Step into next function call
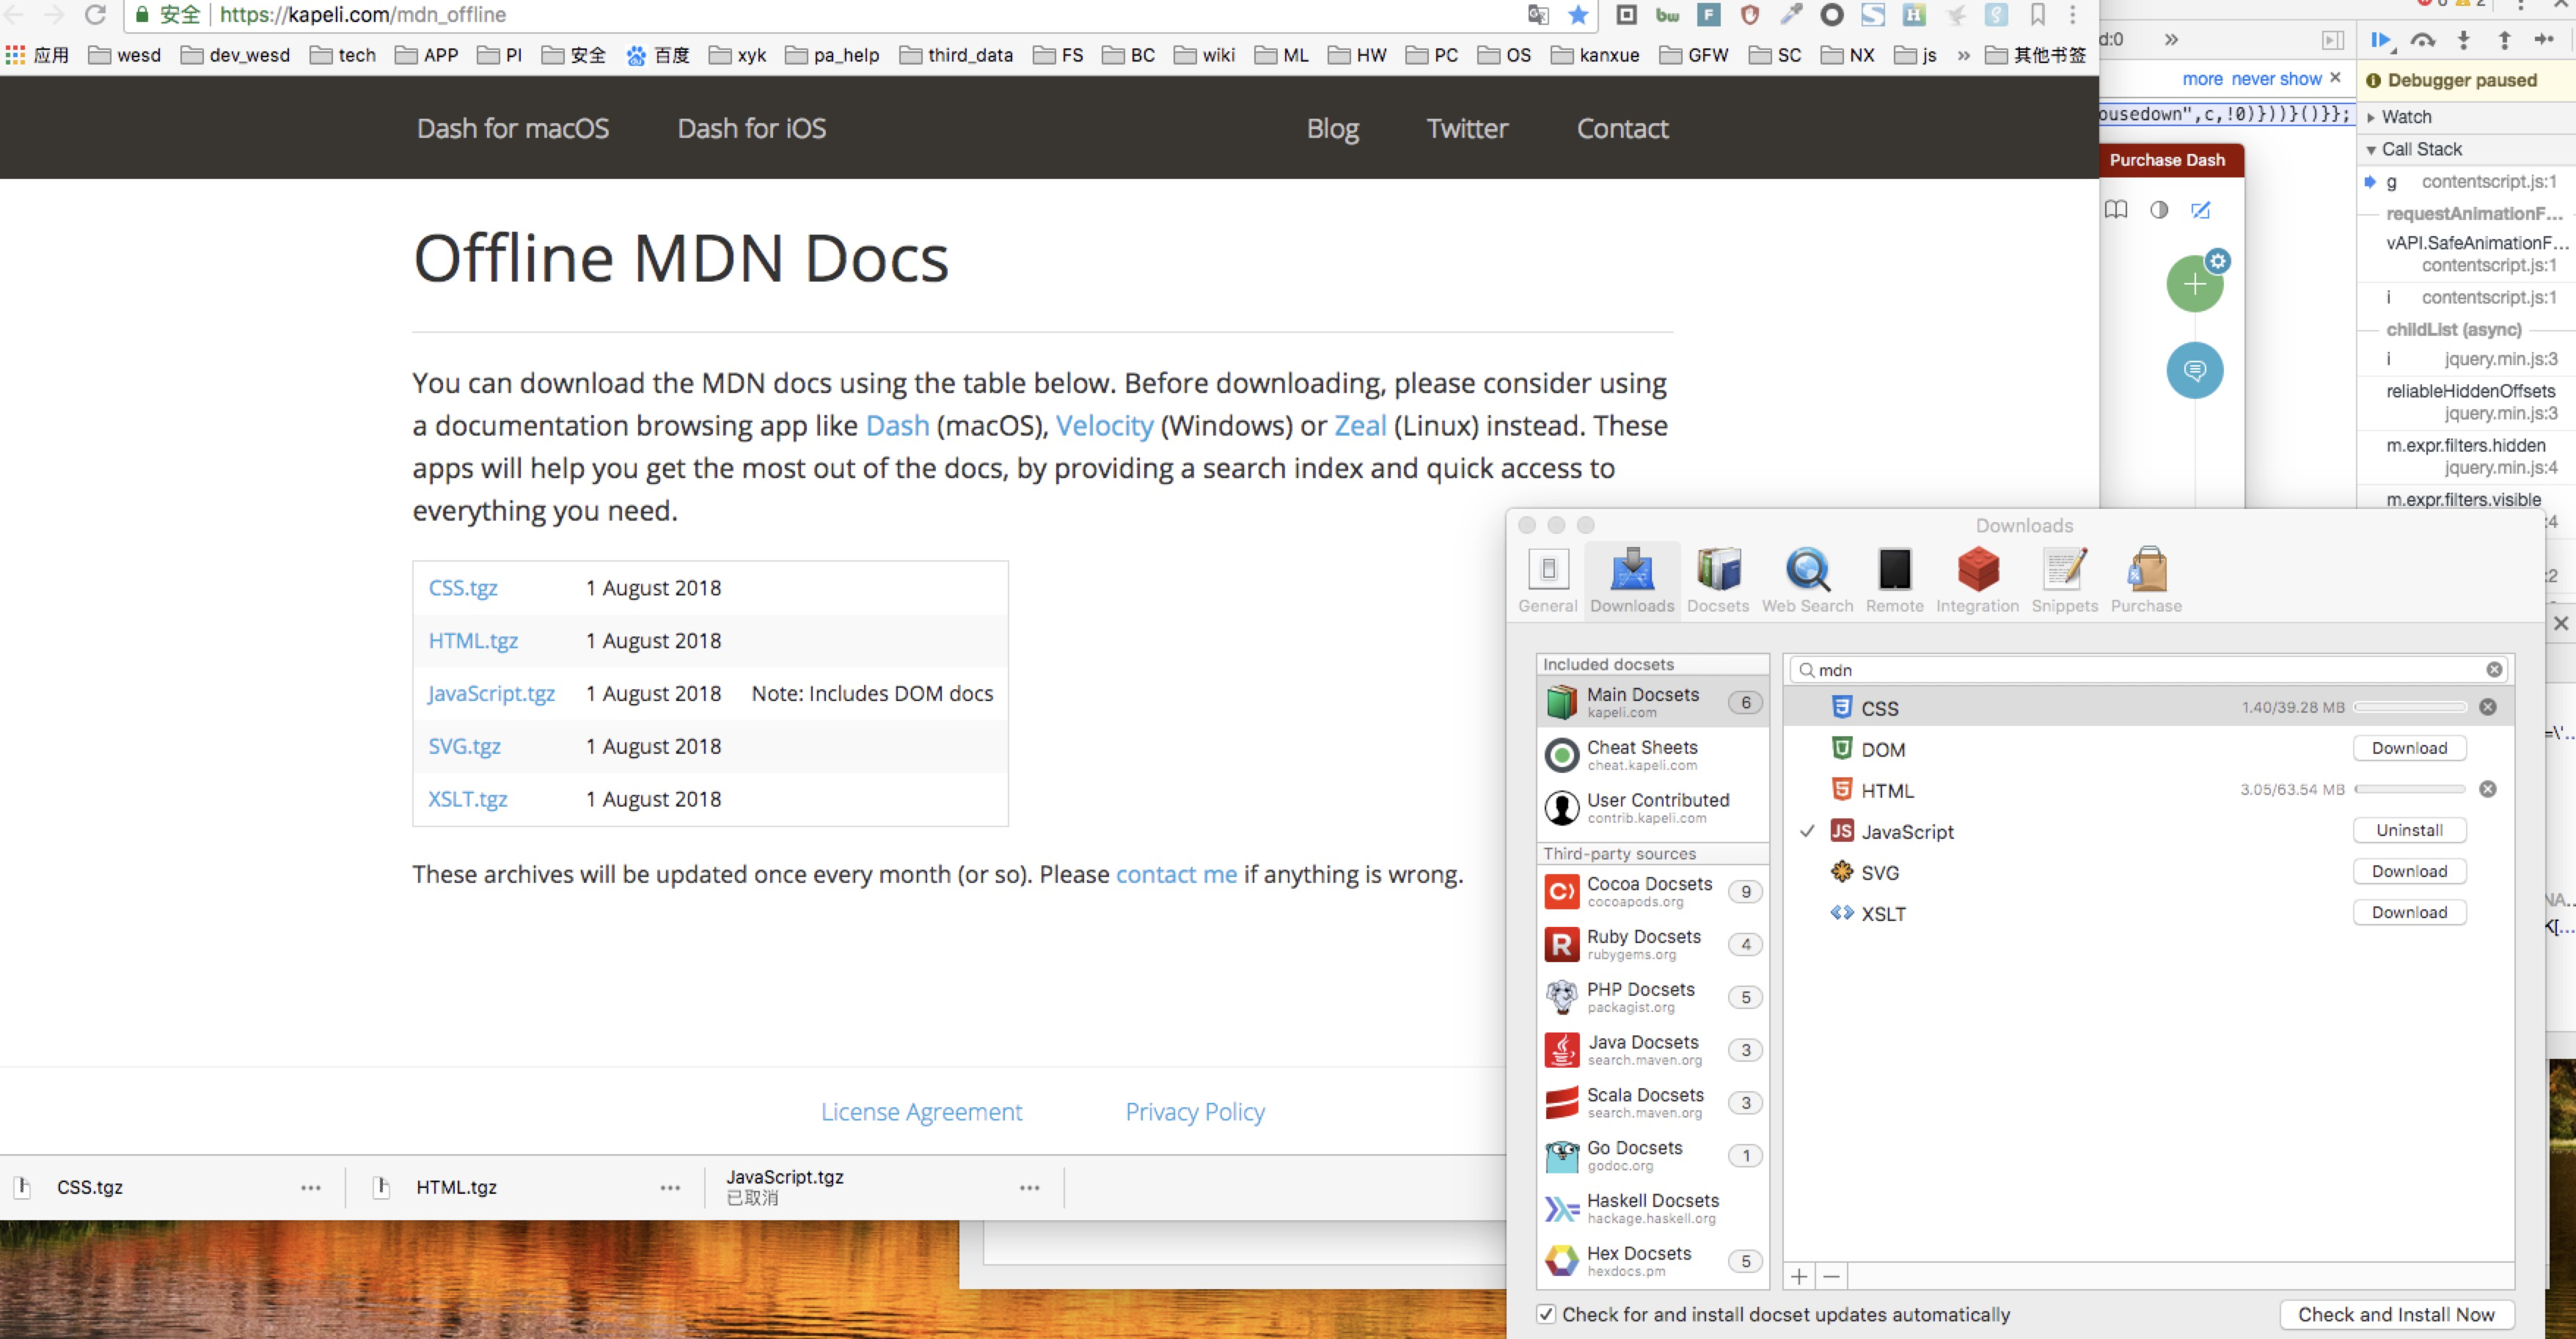The height and width of the screenshot is (1339, 2576). [x=2464, y=39]
